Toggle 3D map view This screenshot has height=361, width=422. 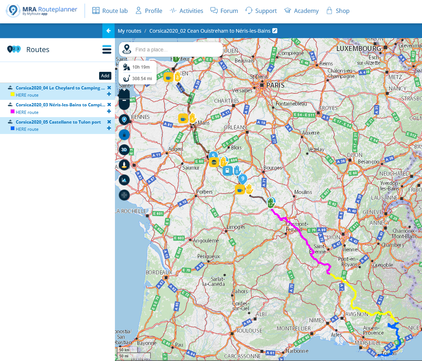(124, 149)
